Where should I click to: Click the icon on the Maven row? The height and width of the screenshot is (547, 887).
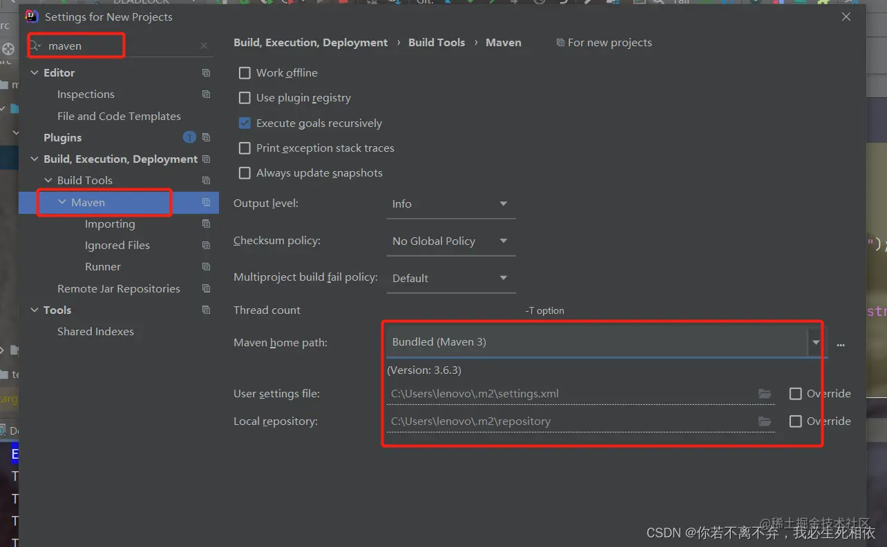(206, 202)
